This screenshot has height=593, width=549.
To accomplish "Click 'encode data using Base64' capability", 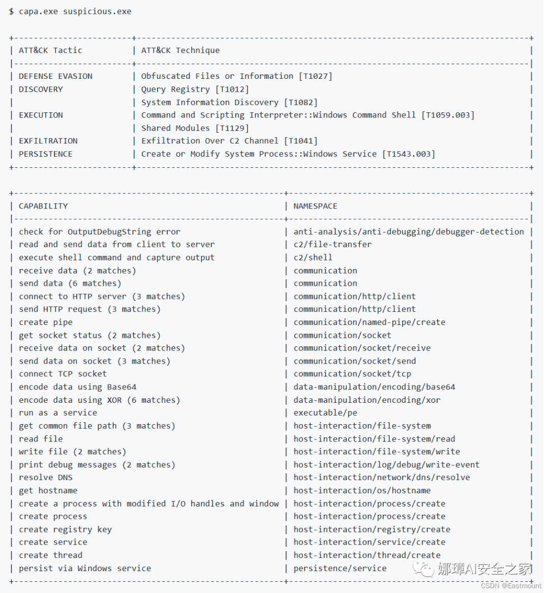I will [77, 387].
